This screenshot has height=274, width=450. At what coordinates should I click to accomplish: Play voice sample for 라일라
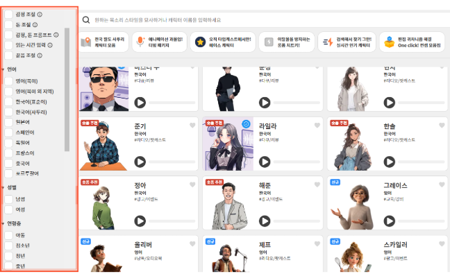coord(265,162)
